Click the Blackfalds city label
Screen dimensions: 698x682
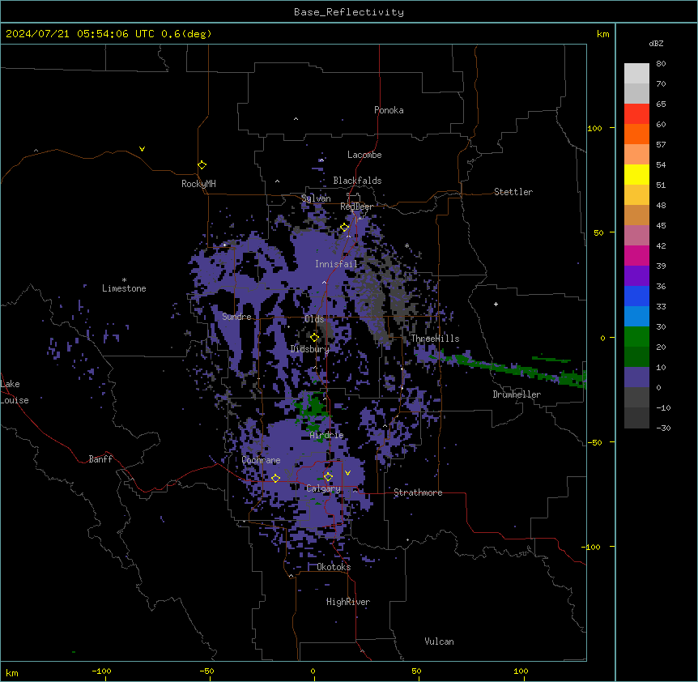357,181
